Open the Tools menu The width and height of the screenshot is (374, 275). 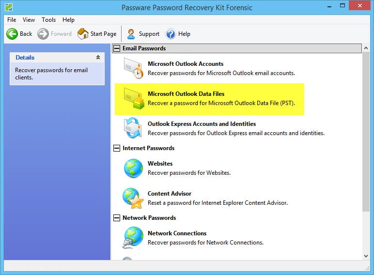(x=48, y=20)
